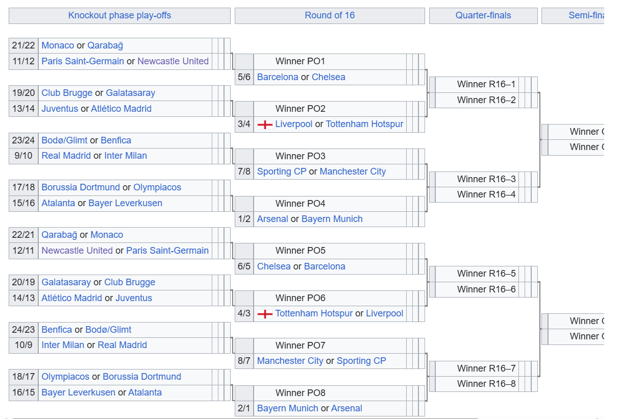
Task: Open Bayern Munich link in the 2/1 row
Action: pyautogui.click(x=288, y=408)
